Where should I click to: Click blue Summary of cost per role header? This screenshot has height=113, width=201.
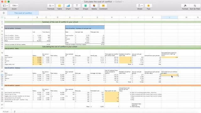pos(85,27)
